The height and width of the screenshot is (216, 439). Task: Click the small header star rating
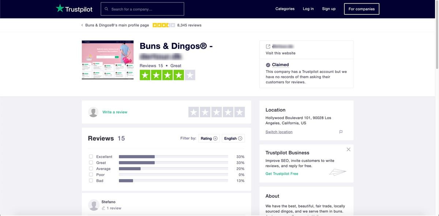point(164,25)
